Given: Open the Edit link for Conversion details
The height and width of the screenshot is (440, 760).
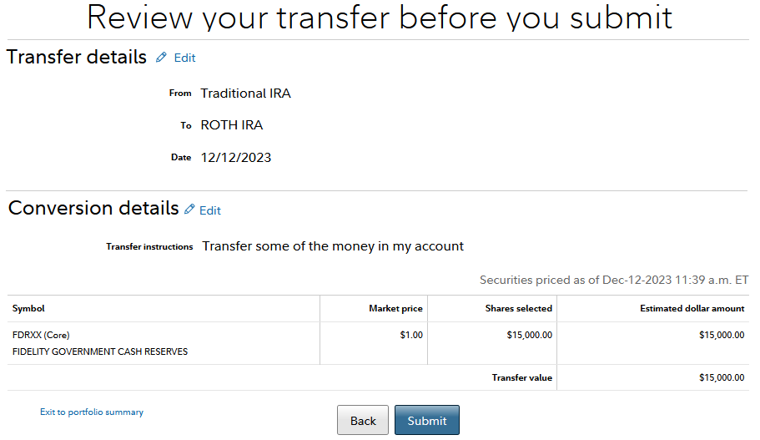Looking at the screenshot, I should (x=210, y=210).
